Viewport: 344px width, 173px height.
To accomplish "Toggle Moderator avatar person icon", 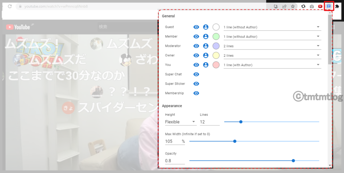I will point(206,46).
